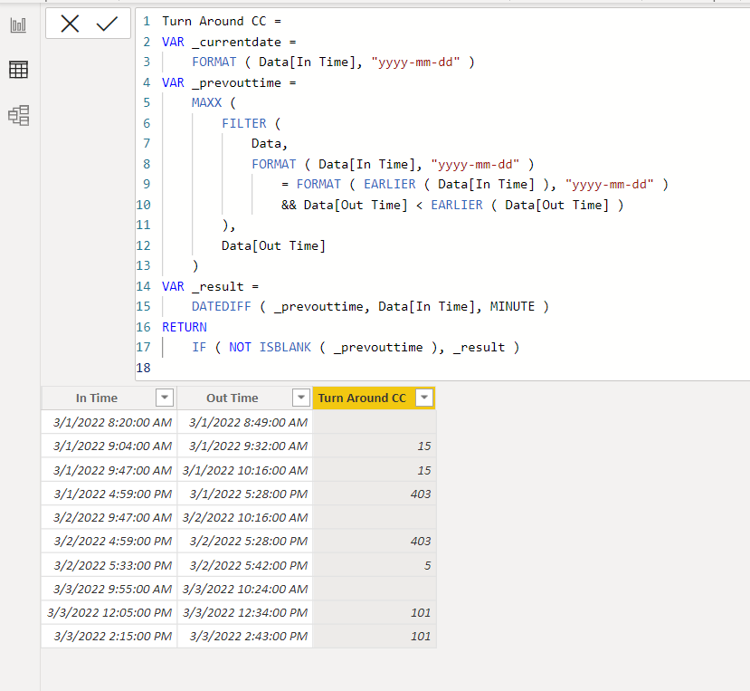Click In Time cell '3/1/2022 9:47:00 AM'
This screenshot has height=691, width=750.
109,470
